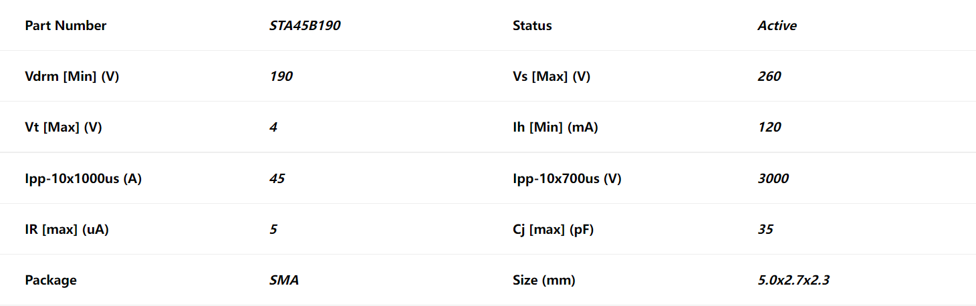The height and width of the screenshot is (306, 976).
Task: Select the SMA package value
Action: point(284,280)
